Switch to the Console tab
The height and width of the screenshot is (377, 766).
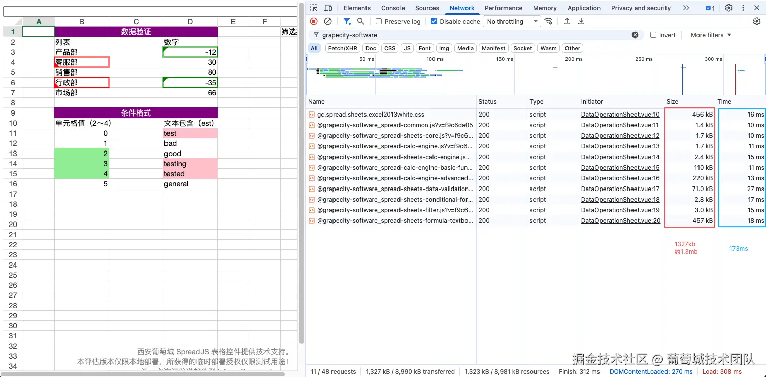point(393,8)
